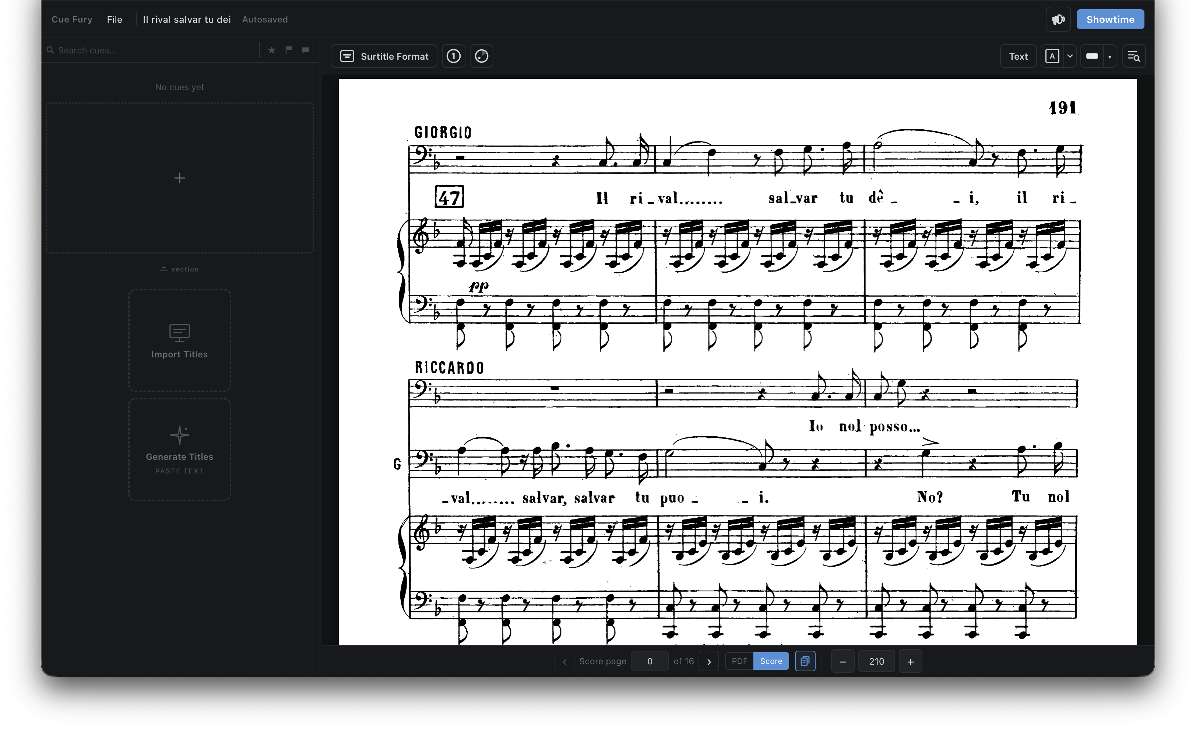Click Generate Titles paste text card
Viewport: 1196px width, 731px height.
point(180,449)
